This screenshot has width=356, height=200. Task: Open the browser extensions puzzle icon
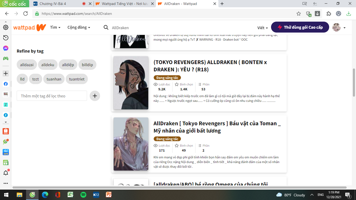(329, 14)
